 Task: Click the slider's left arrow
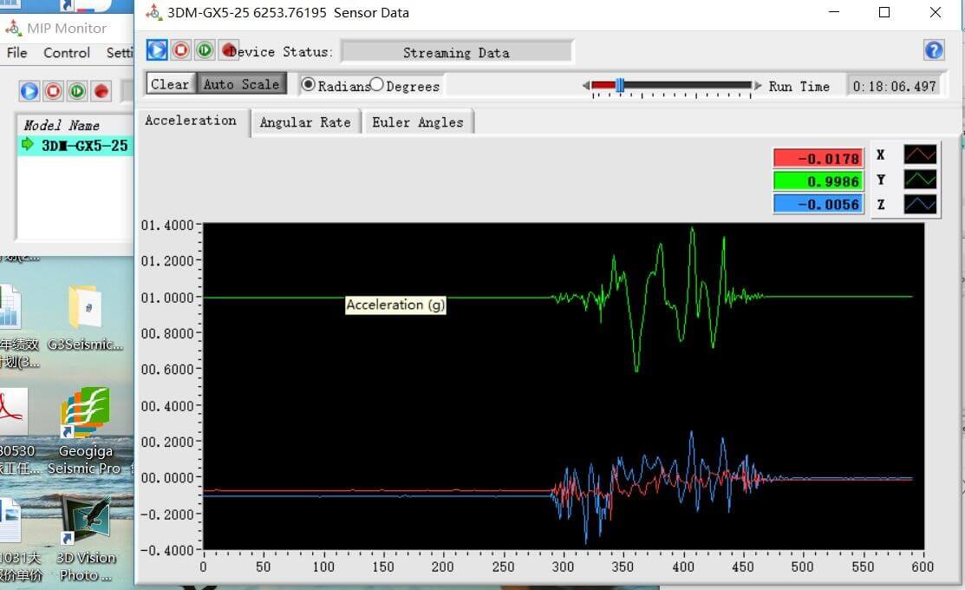586,85
